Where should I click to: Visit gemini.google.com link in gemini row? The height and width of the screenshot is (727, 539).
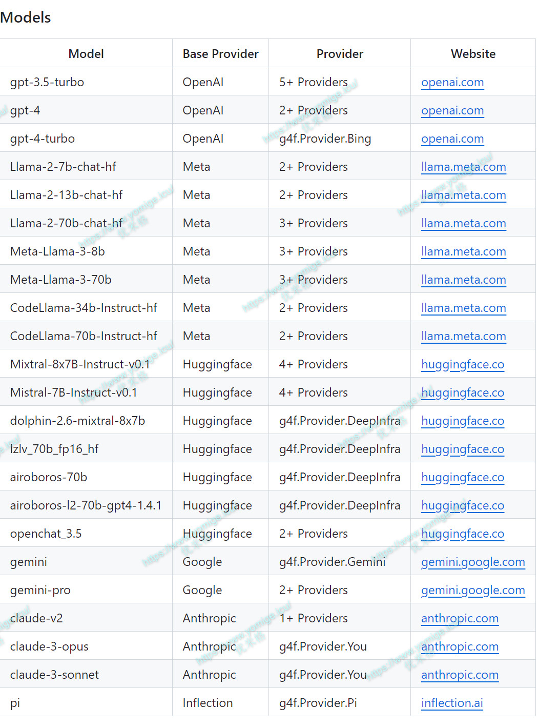[x=472, y=562]
